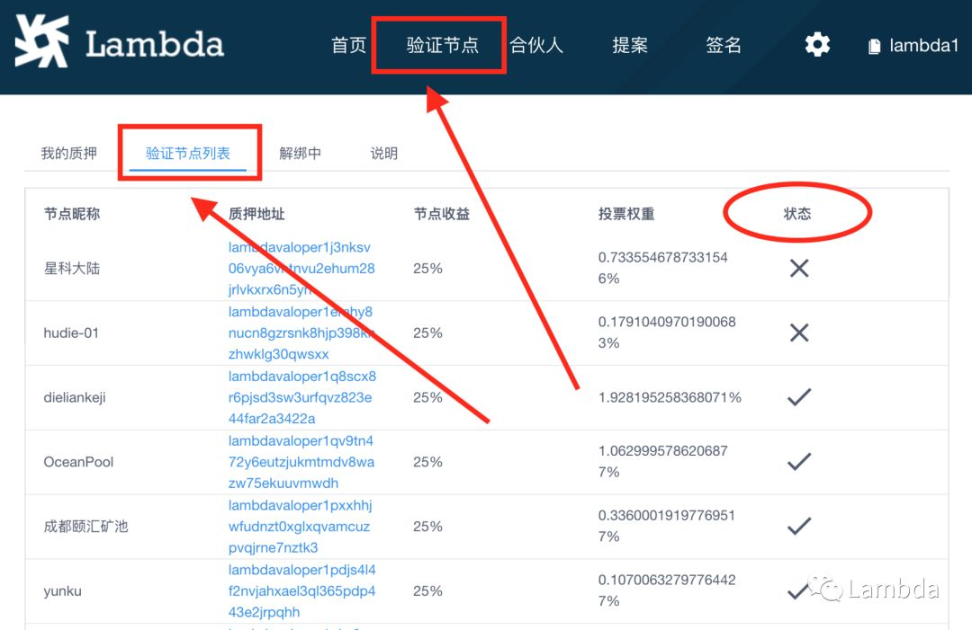This screenshot has width=972, height=630.
Task: Open address link lambdavaloper1q8scx8 for dieliankeji
Action: (301, 397)
